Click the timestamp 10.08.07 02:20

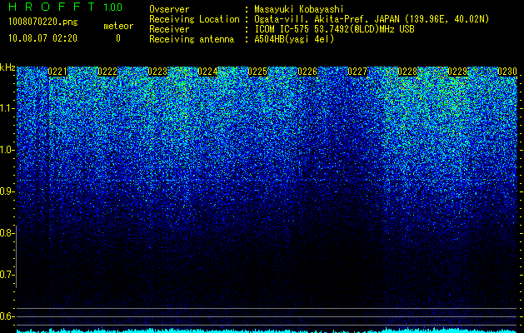[42, 38]
